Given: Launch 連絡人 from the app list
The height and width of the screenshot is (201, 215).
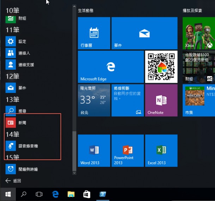Looking at the screenshot, I should [x=18, y=53].
